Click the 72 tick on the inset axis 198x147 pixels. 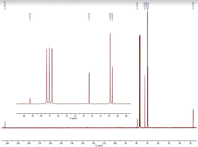(92, 116)
